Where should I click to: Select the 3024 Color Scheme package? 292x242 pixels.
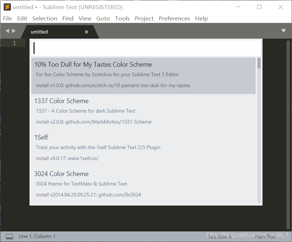point(143,185)
